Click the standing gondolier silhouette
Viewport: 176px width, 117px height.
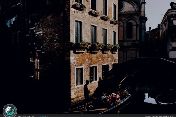87,92
